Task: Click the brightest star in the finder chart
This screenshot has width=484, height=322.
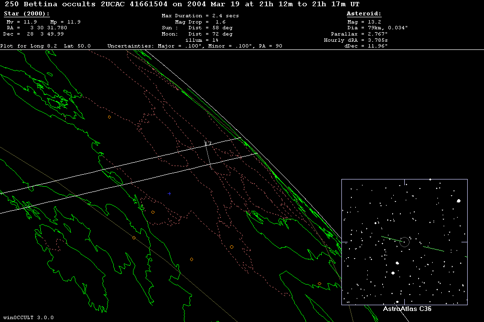Action: [x=459, y=201]
